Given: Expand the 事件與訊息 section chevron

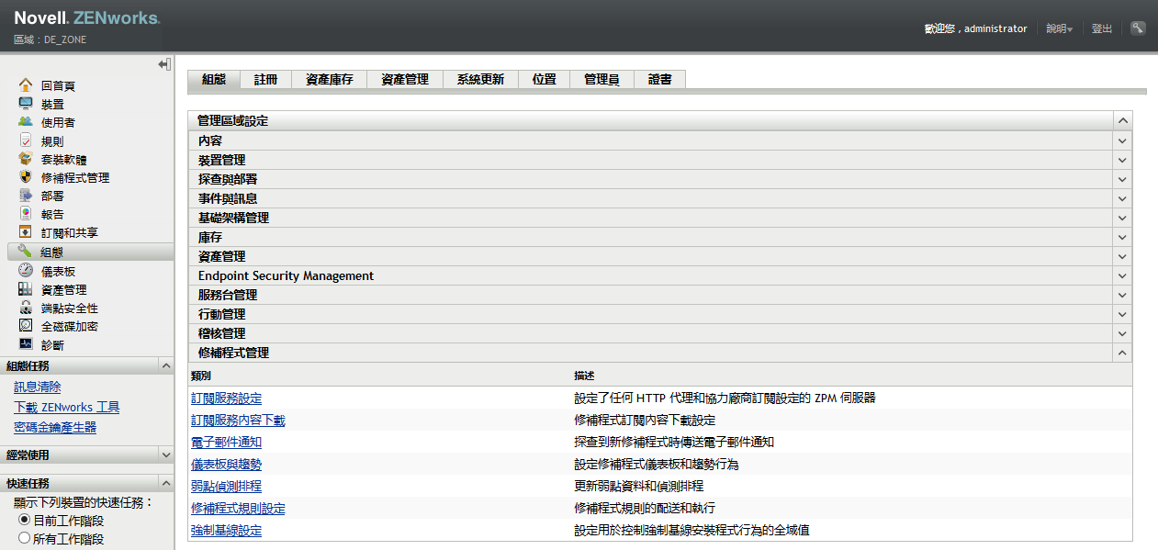Looking at the screenshot, I should click(x=1122, y=198).
